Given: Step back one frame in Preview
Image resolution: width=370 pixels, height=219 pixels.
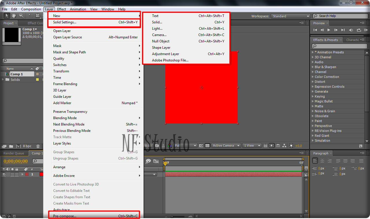Looking at the screenshot, I should [322, 30].
